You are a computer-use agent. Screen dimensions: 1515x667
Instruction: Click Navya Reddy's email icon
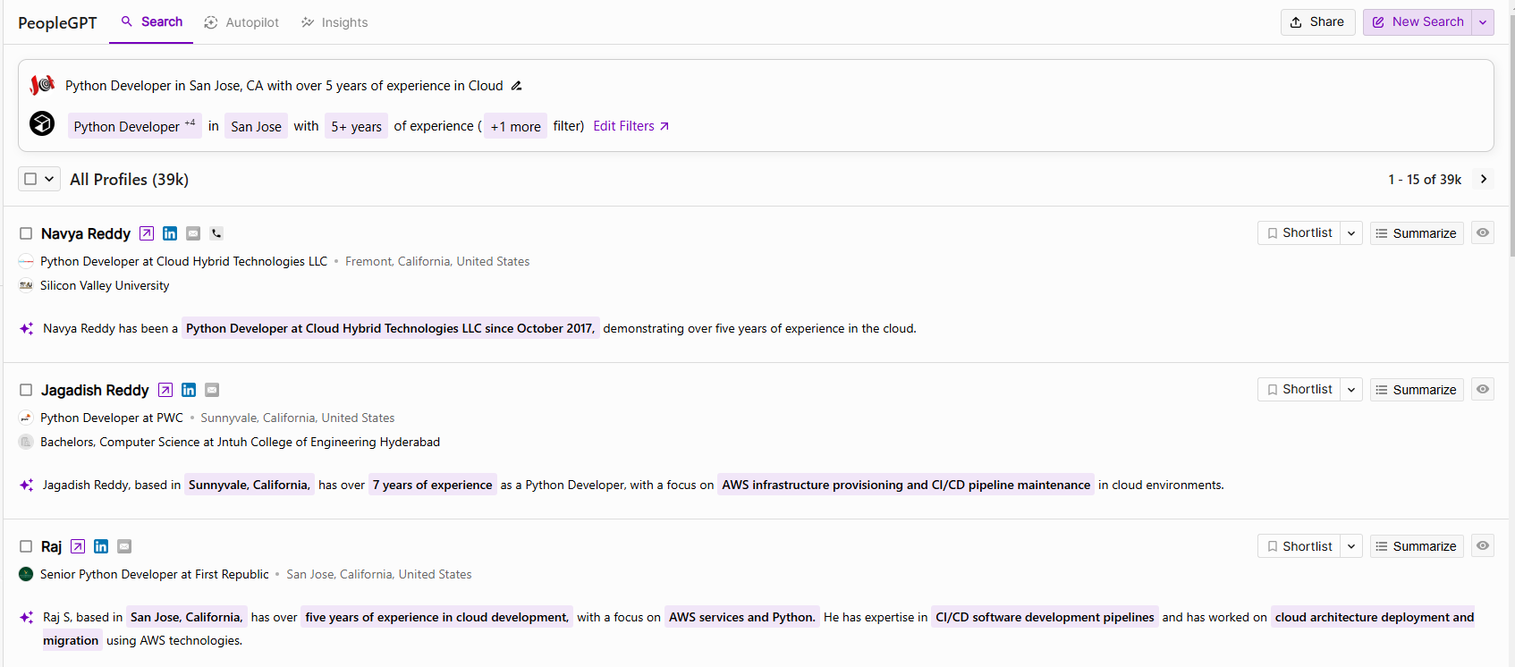tap(193, 233)
